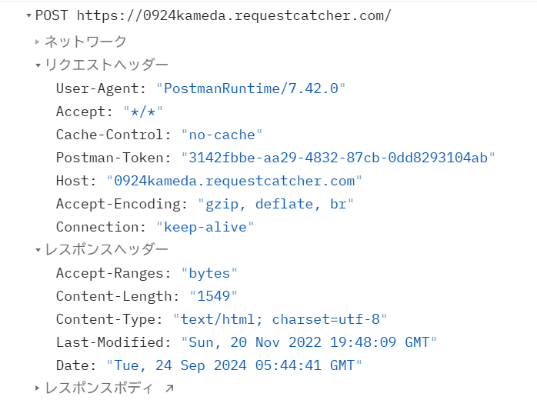Click the Content-Type text/html value
The image size is (537, 410).
[280, 319]
